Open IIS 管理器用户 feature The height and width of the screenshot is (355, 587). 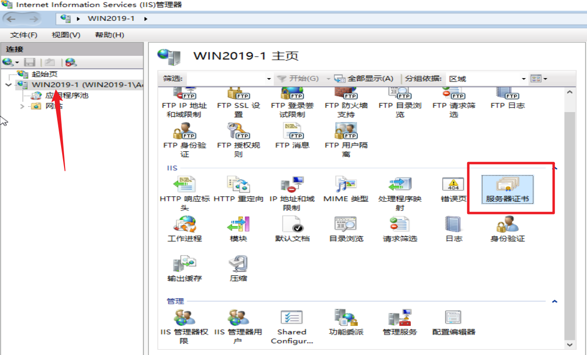238,327
